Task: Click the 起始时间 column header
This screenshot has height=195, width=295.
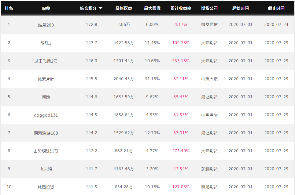Action: pos(241,8)
